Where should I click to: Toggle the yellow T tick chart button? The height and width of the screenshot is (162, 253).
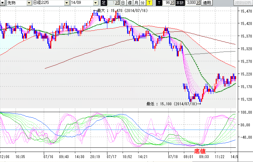[x=149, y=3]
